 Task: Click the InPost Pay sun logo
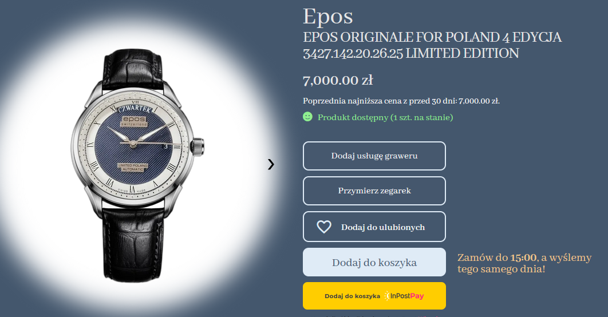(387, 296)
